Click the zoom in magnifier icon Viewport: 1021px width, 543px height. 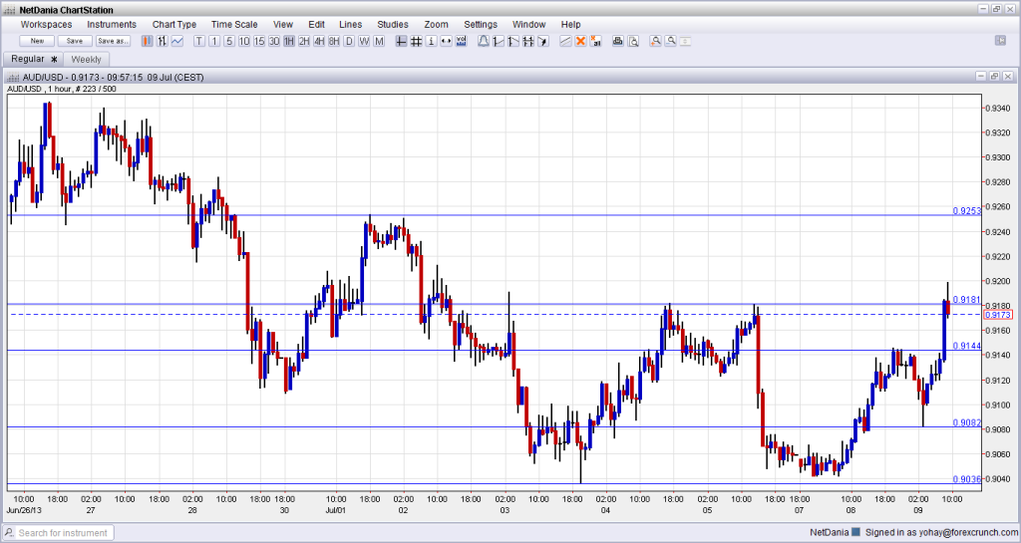click(655, 41)
